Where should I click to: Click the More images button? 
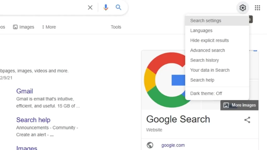(x=239, y=105)
